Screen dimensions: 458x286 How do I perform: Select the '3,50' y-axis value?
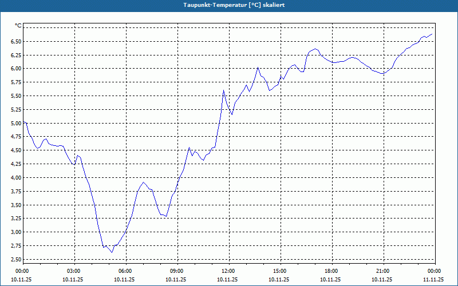[x=16, y=205]
